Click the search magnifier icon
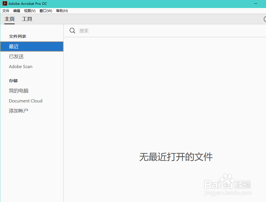 [72, 31]
